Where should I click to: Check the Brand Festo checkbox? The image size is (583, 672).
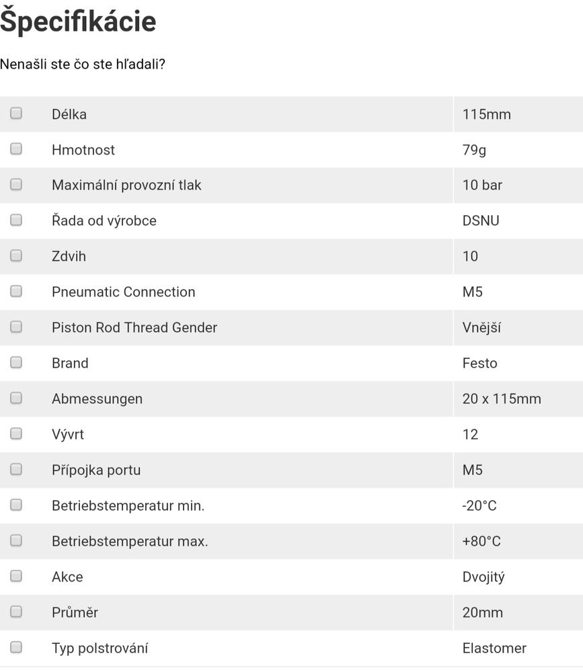pos(16,363)
